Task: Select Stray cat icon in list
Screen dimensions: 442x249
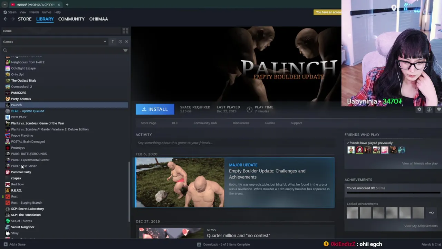Action: [x=8, y=233]
